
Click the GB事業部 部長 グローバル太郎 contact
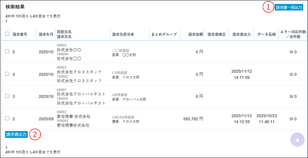coord(129,97)
